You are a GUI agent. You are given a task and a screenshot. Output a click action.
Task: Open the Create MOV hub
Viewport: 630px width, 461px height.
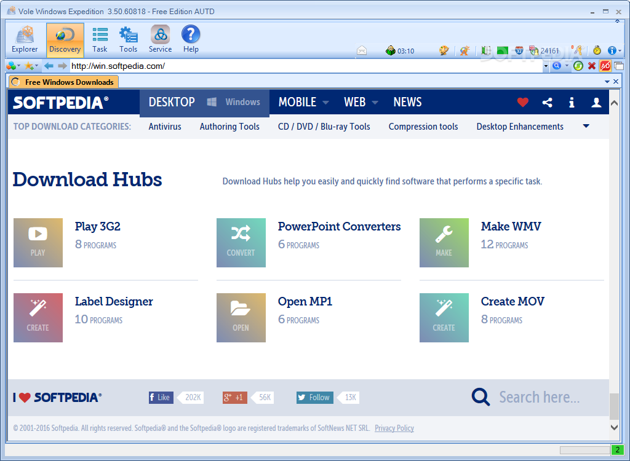pos(512,301)
